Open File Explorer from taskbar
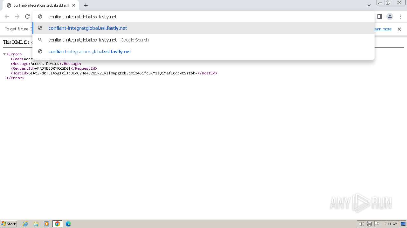 tap(36, 224)
